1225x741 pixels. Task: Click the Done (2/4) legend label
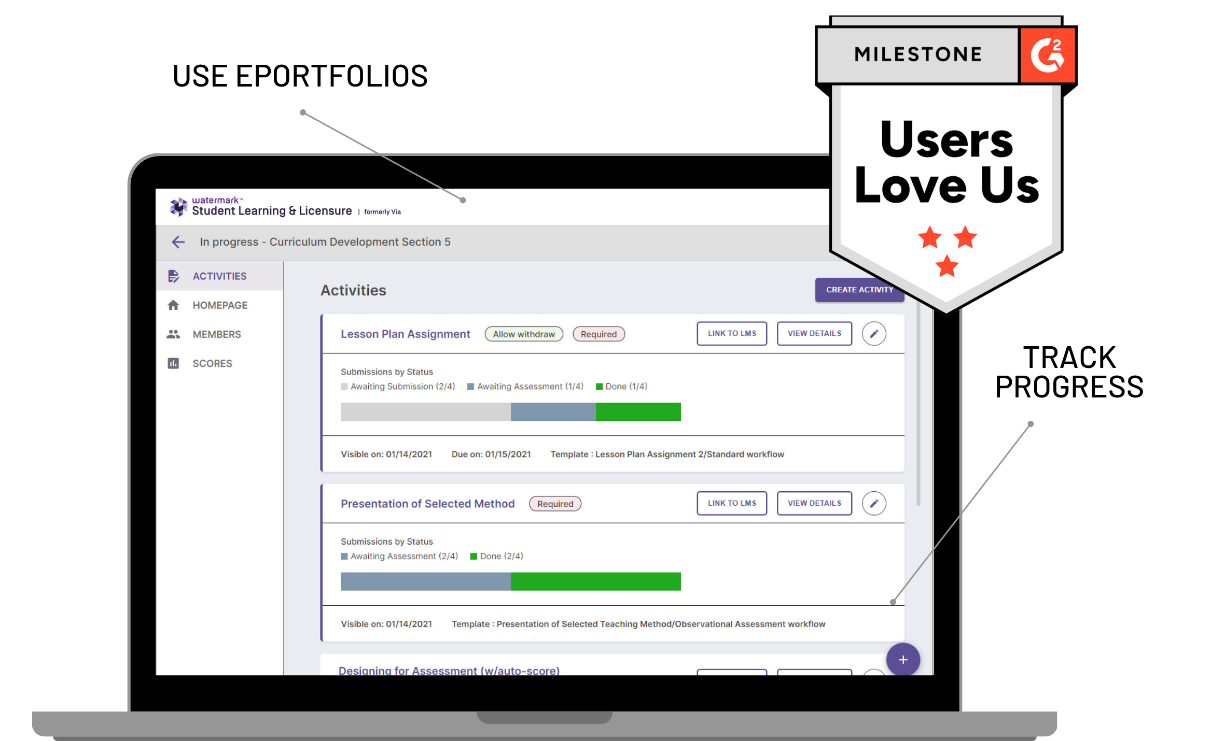click(502, 556)
